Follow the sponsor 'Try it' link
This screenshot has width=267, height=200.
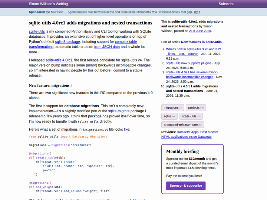tap(197, 12)
